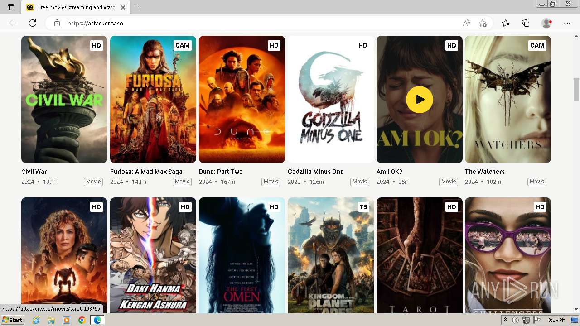The height and width of the screenshot is (326, 580).
Task: Open File Explorer from taskbar
Action: pos(51,320)
